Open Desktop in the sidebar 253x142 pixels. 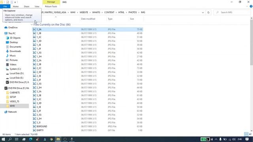coord(12,42)
